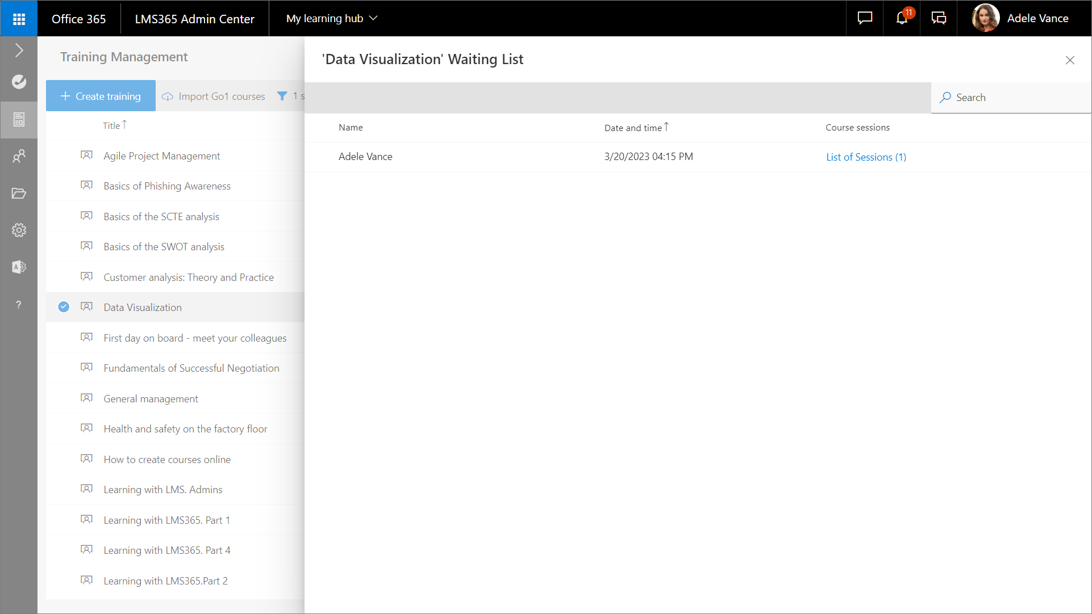1092x614 pixels.
Task: Open the users sidebar icon
Action: (19, 155)
